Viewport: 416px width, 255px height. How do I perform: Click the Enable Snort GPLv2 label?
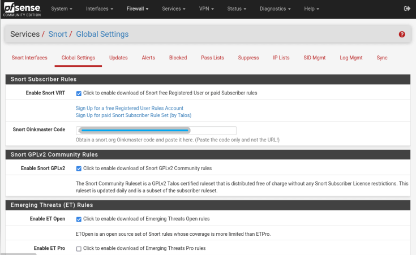43,168
